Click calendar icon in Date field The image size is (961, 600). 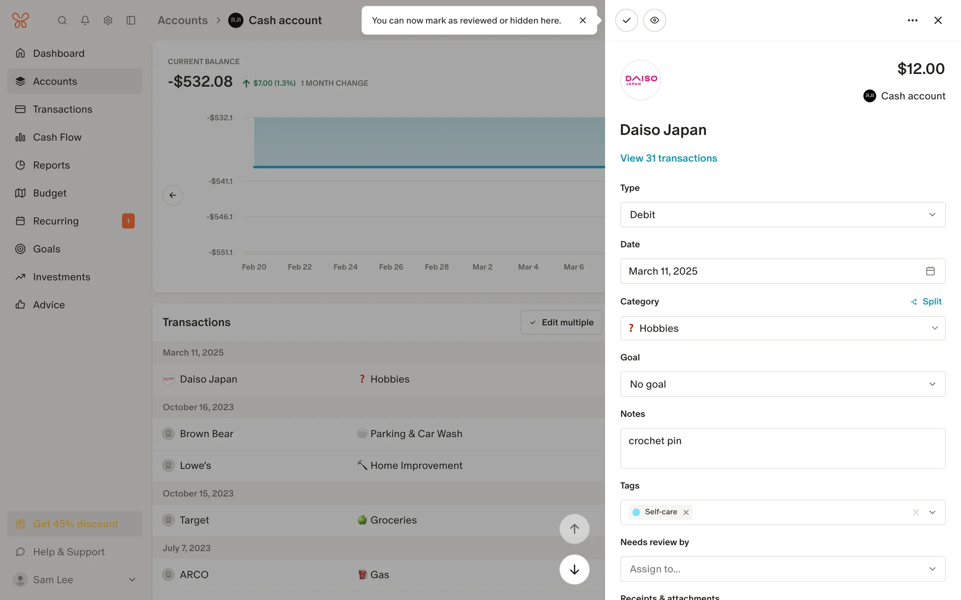pos(930,271)
